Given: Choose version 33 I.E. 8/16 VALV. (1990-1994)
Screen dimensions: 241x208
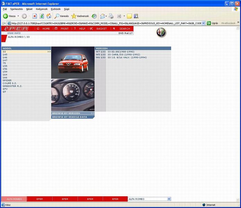Looking at the screenshot, I should (x=133, y=58).
